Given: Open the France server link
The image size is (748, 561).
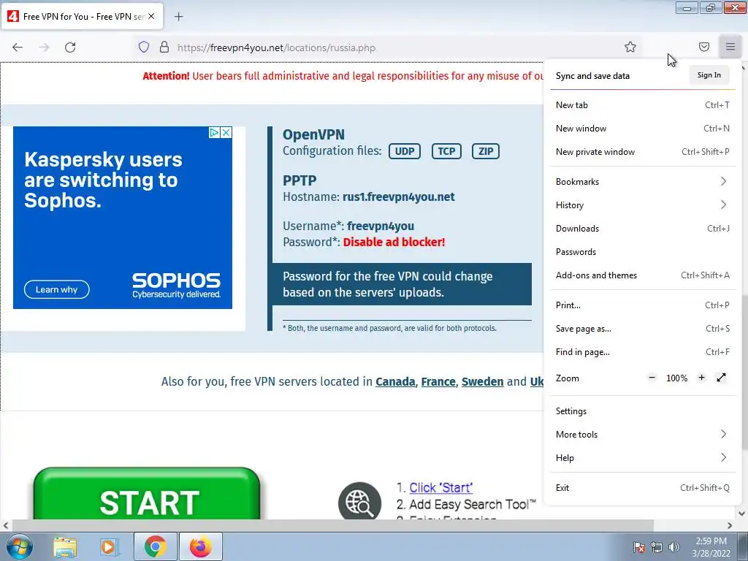Looking at the screenshot, I should point(438,381).
